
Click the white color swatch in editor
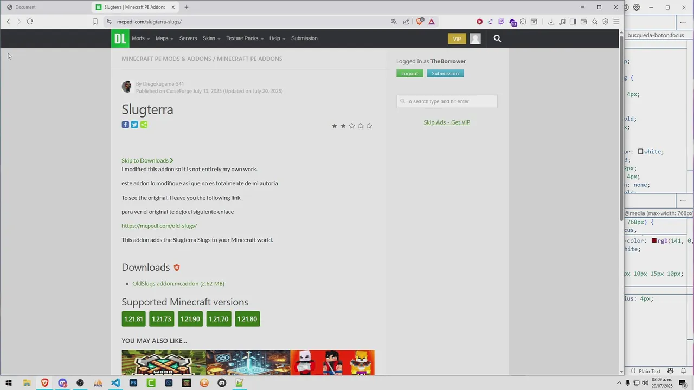click(x=640, y=152)
